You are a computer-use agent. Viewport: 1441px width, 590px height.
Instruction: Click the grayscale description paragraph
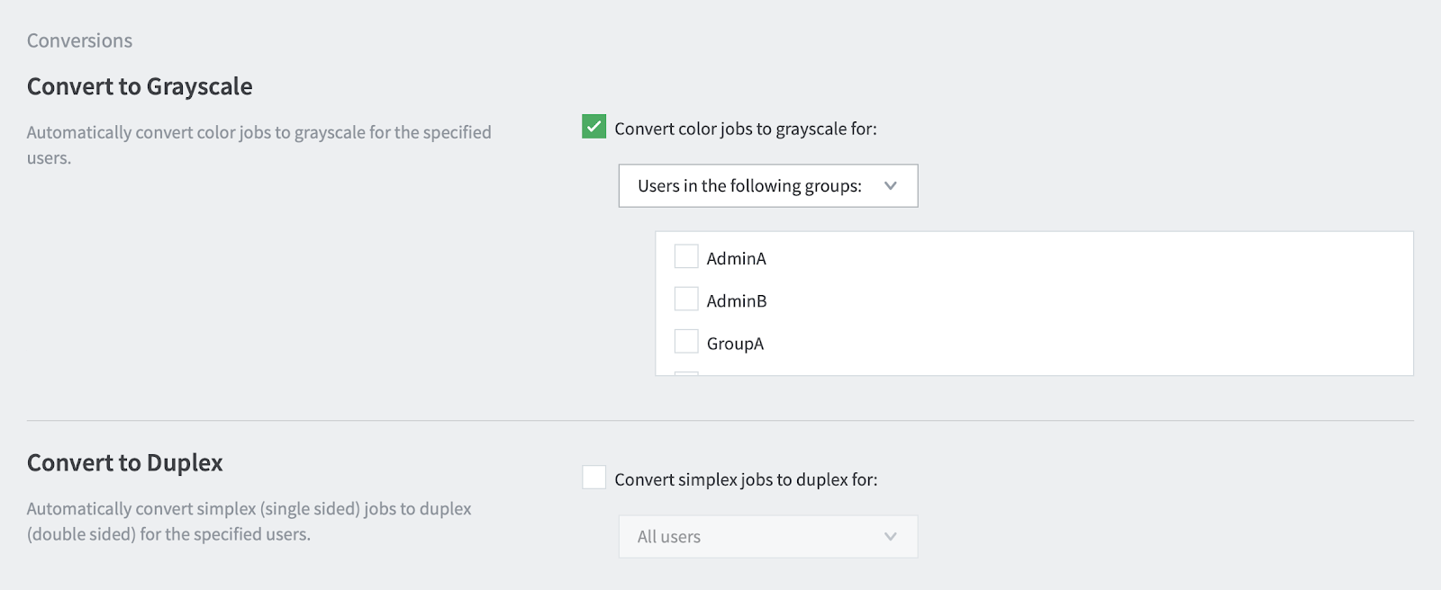coord(259,145)
